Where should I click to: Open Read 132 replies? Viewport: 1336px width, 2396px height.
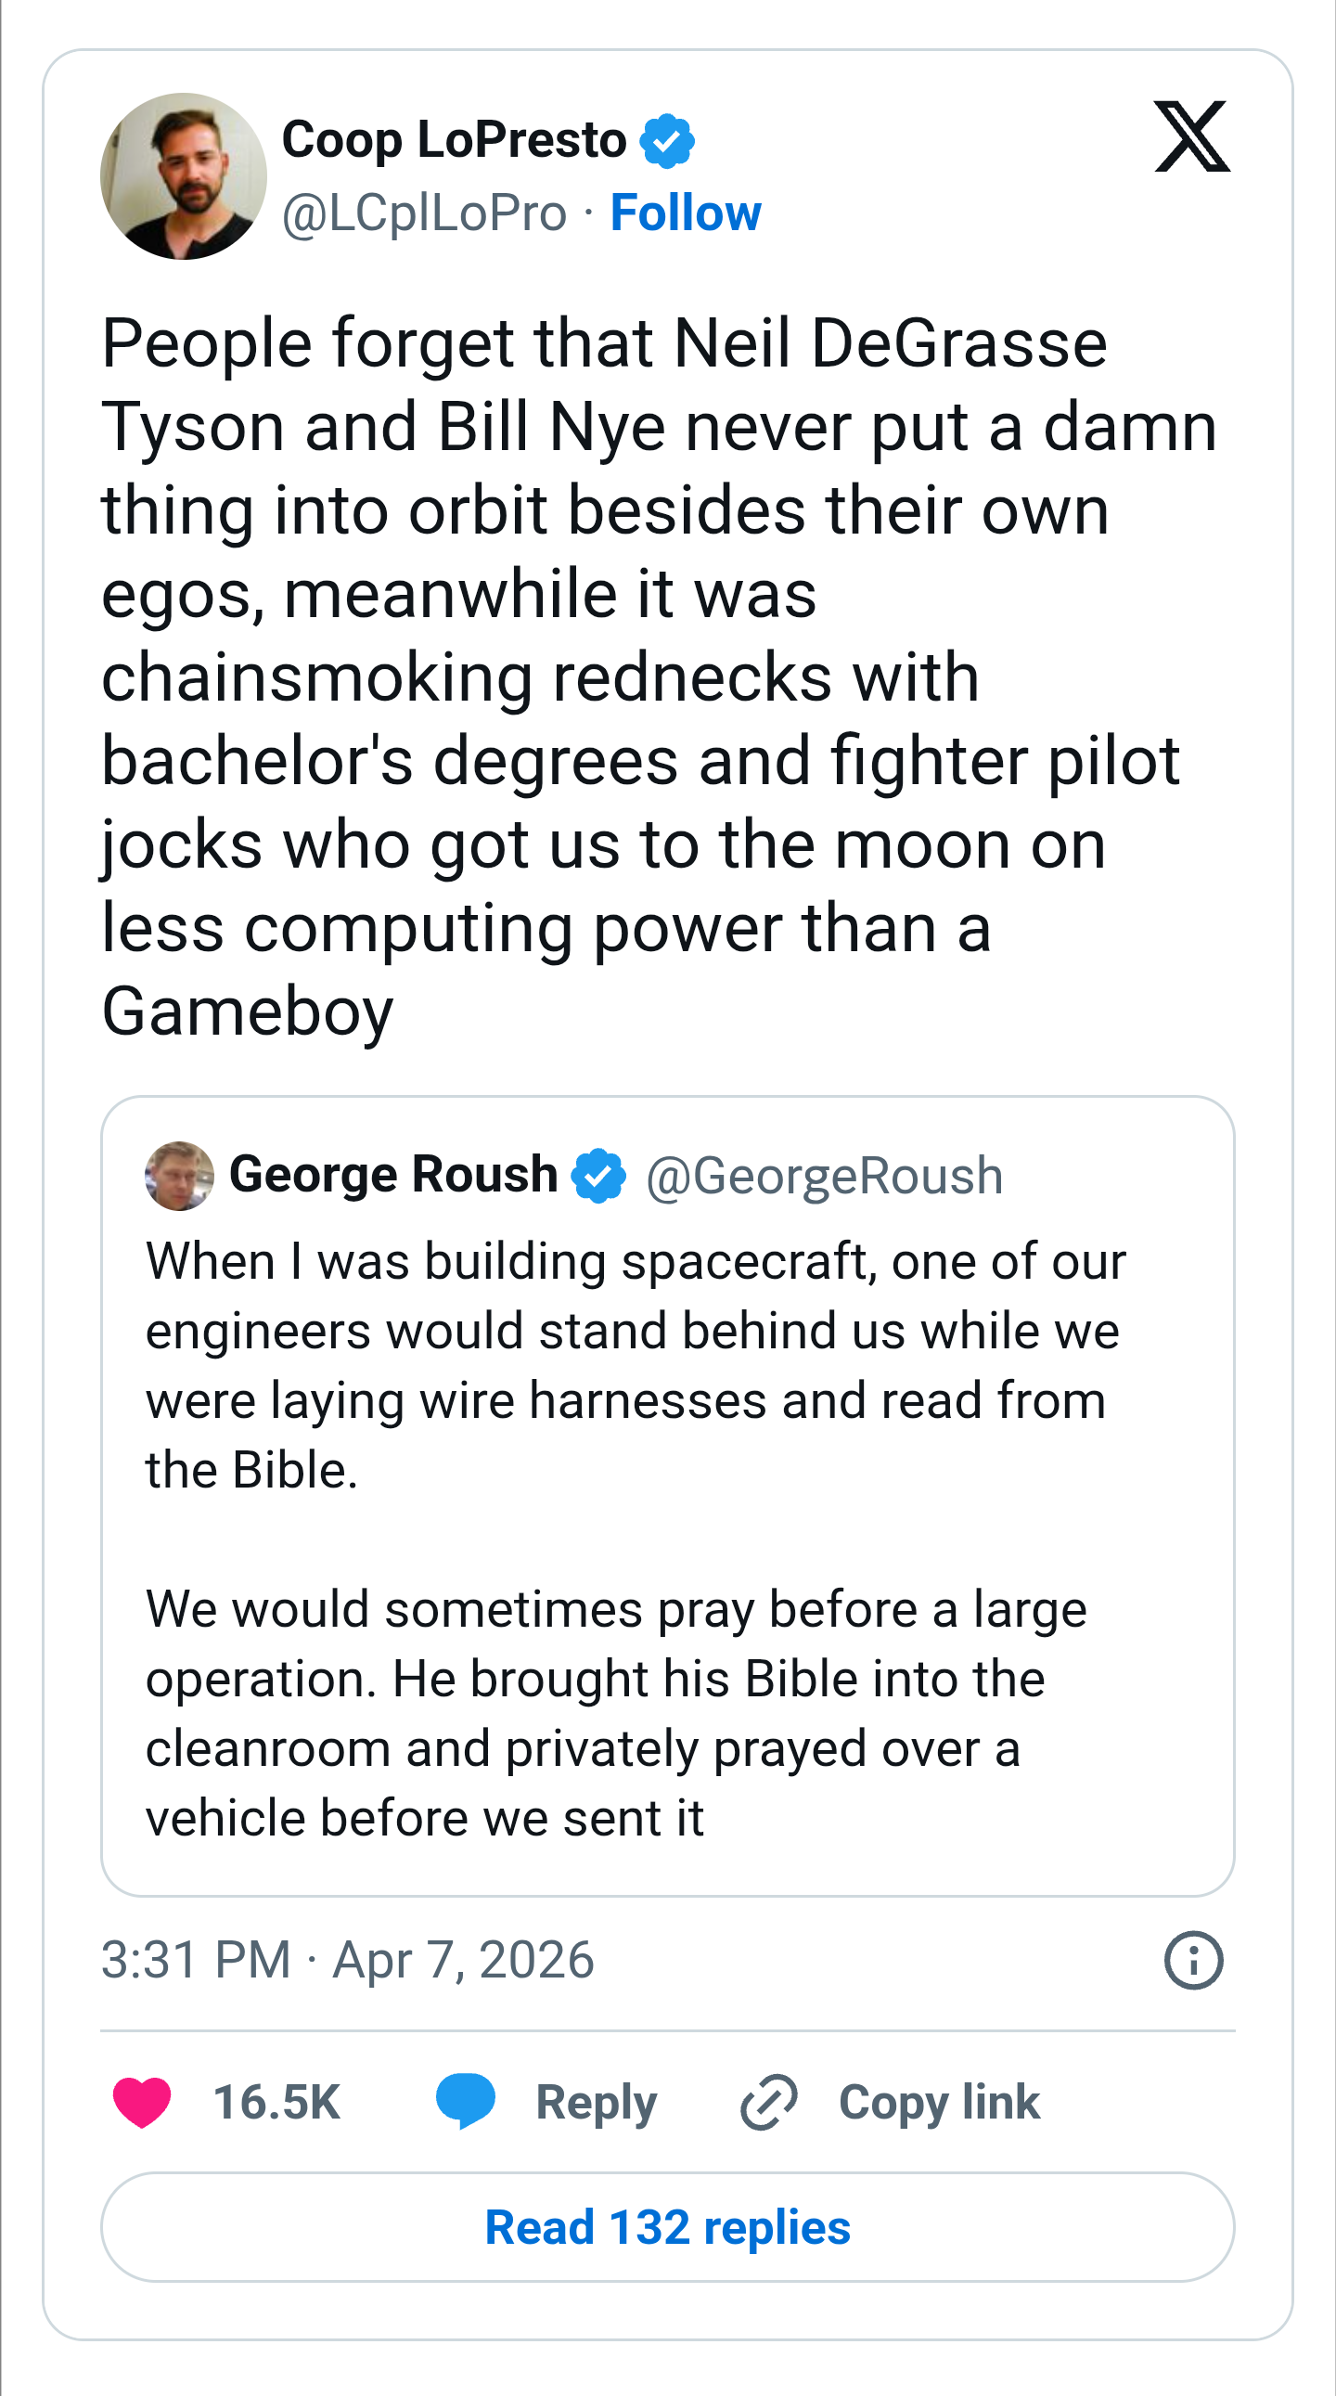pos(667,2228)
